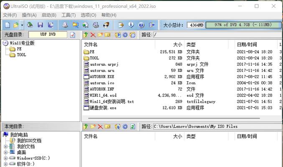Click the Save floppy disk icon

(x=40, y=25)
